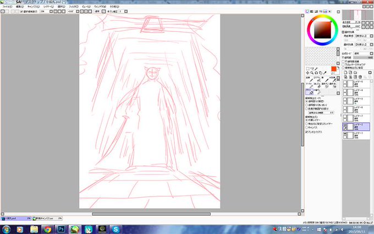
Task: Enable clipping to the layer below checkbox
Action: pos(343,65)
